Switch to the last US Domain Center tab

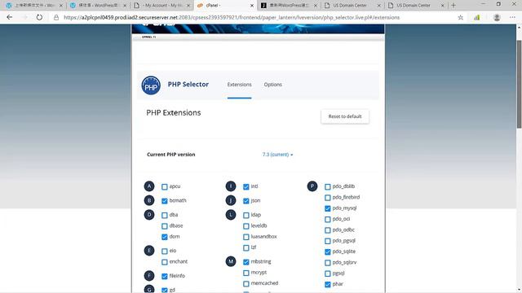point(415,6)
